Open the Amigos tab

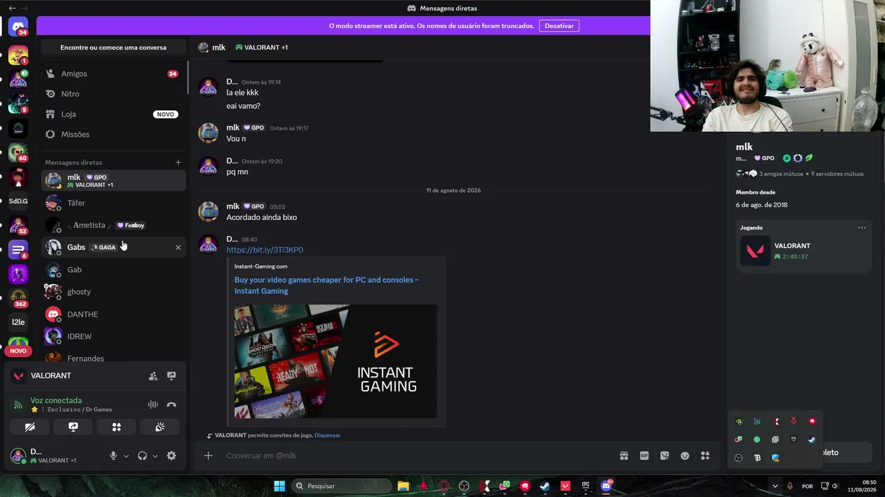point(113,74)
